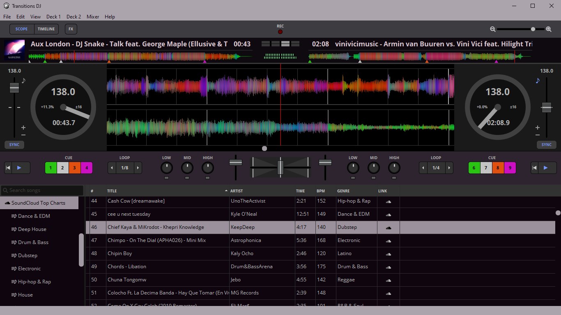Decrease Deck 1 loop length with left arrow
This screenshot has width=561, height=315.
[111, 168]
